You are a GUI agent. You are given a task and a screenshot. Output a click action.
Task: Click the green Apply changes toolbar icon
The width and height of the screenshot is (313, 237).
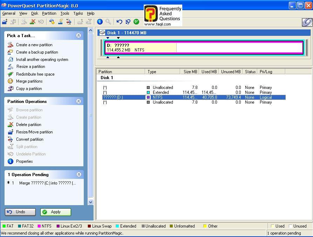point(136,22)
